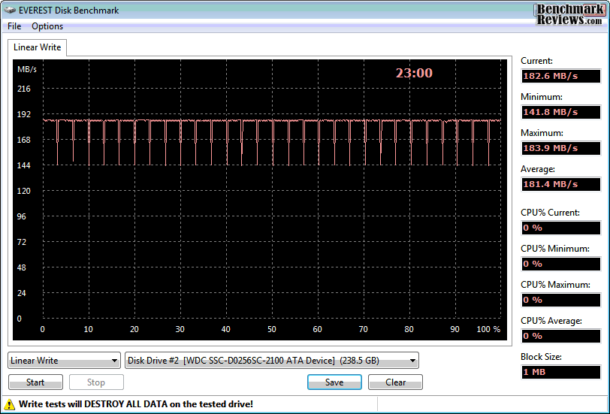
Task: Click the BenchmarkReviews.com logo
Action: [x=569, y=15]
